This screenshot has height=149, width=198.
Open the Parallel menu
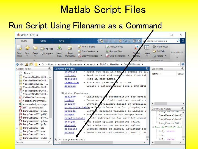point(159,56)
